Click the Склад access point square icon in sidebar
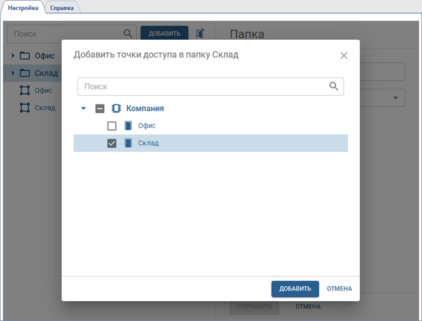Viewport: 422px width, 321px height. click(25, 107)
